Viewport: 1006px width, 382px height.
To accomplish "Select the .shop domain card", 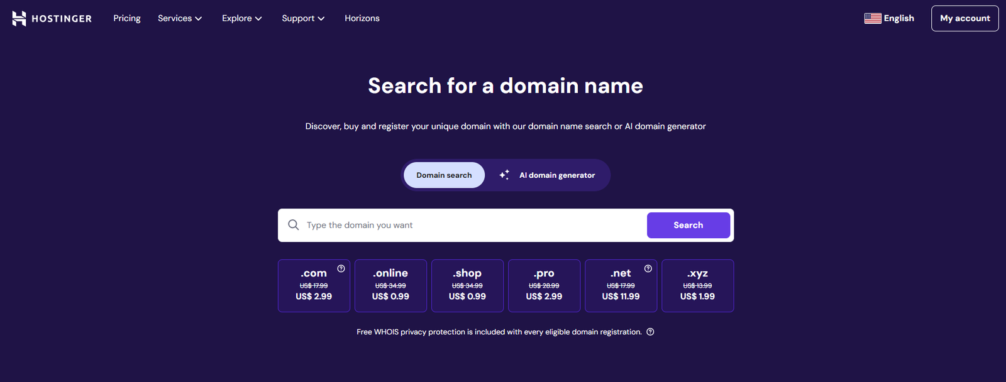I will (467, 286).
